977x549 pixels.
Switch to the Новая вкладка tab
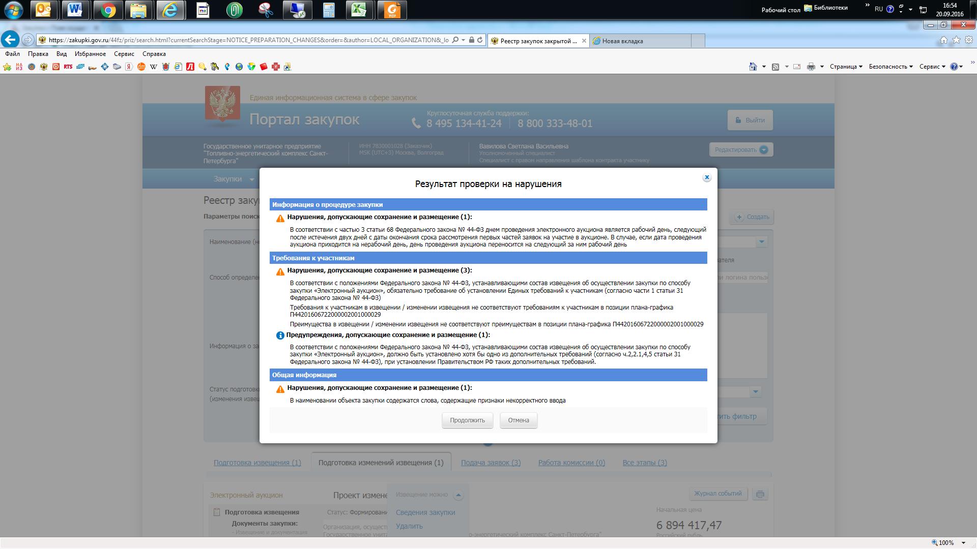(x=622, y=41)
